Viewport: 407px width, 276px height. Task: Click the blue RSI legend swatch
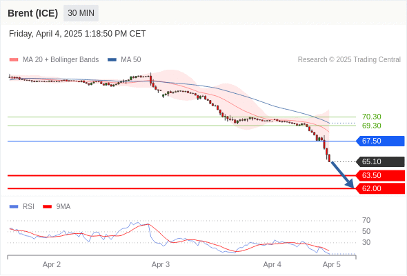click(x=14, y=207)
